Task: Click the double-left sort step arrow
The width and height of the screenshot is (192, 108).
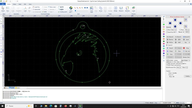Action: click(85, 8)
